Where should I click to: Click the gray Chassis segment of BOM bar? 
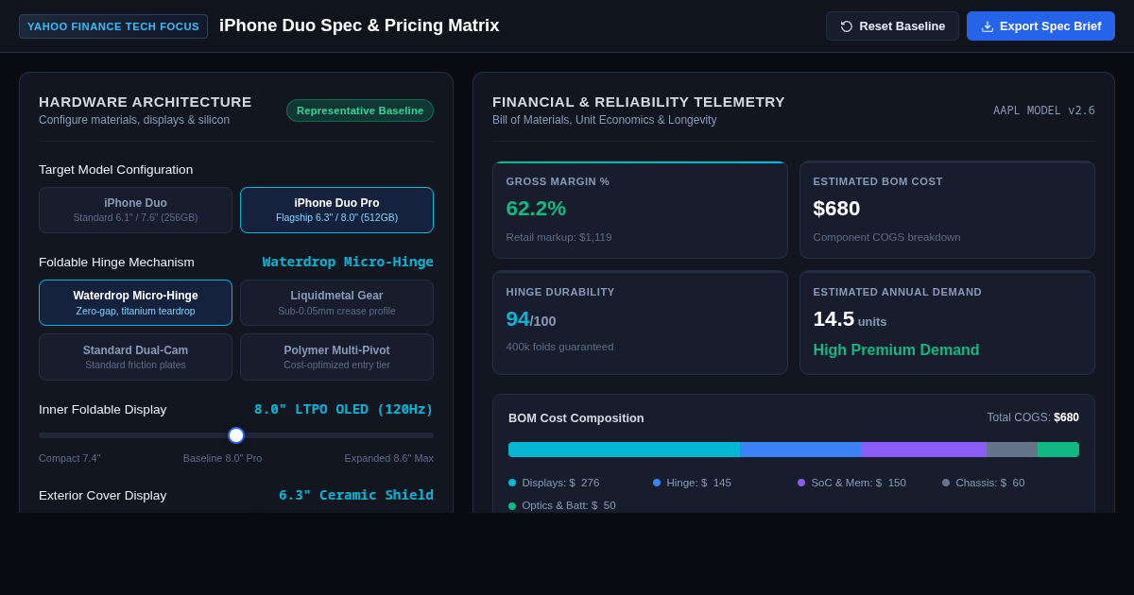point(1012,450)
